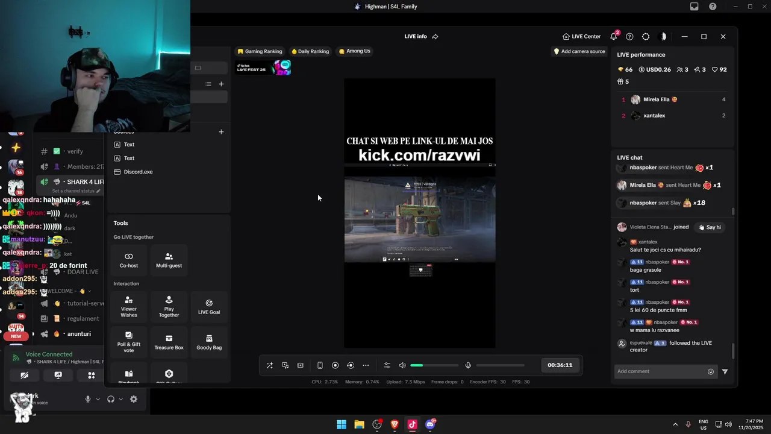Open Discord verify channel
This screenshot has width=771, height=434.
point(75,151)
